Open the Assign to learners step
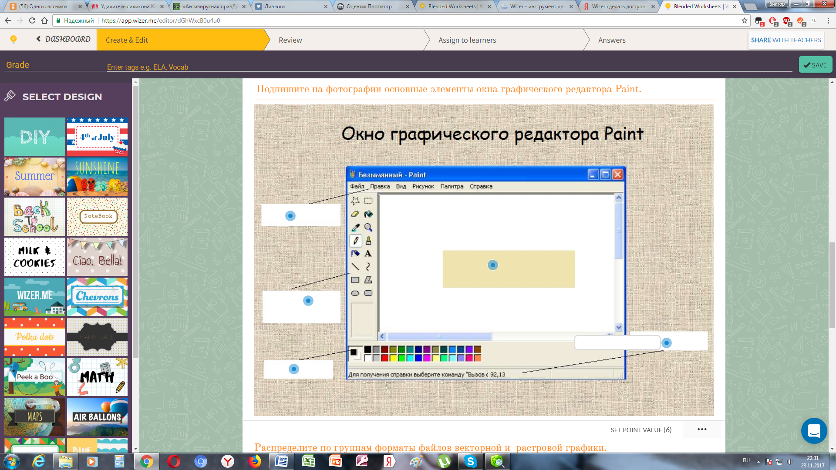The image size is (836, 470). pos(467,40)
